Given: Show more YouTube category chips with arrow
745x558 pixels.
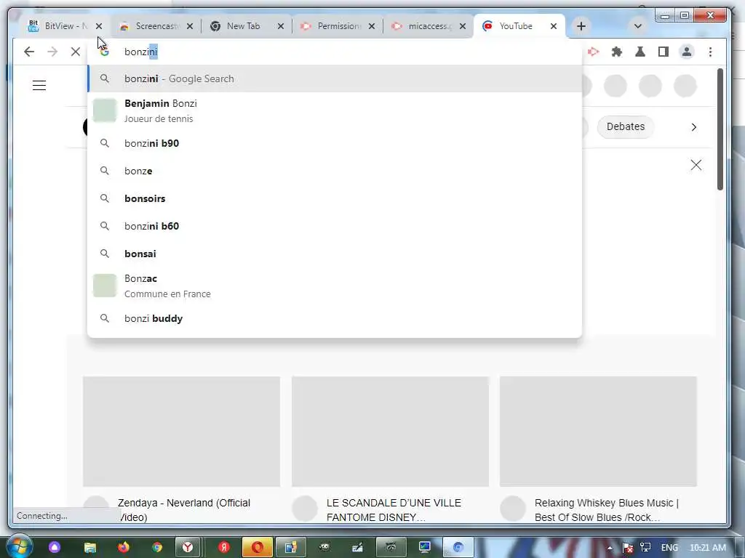Looking at the screenshot, I should coord(693,126).
